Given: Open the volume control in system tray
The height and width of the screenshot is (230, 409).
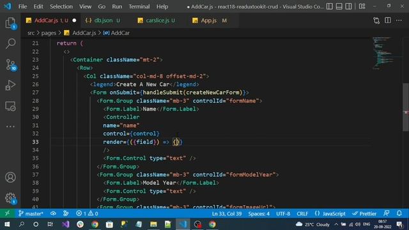Looking at the screenshot, I should pos(358,224).
